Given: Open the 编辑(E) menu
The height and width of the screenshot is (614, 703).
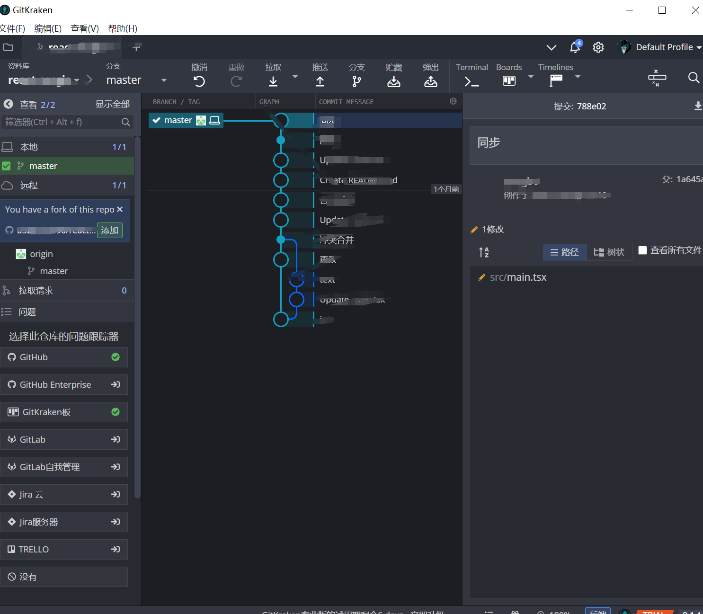Looking at the screenshot, I should [x=48, y=28].
